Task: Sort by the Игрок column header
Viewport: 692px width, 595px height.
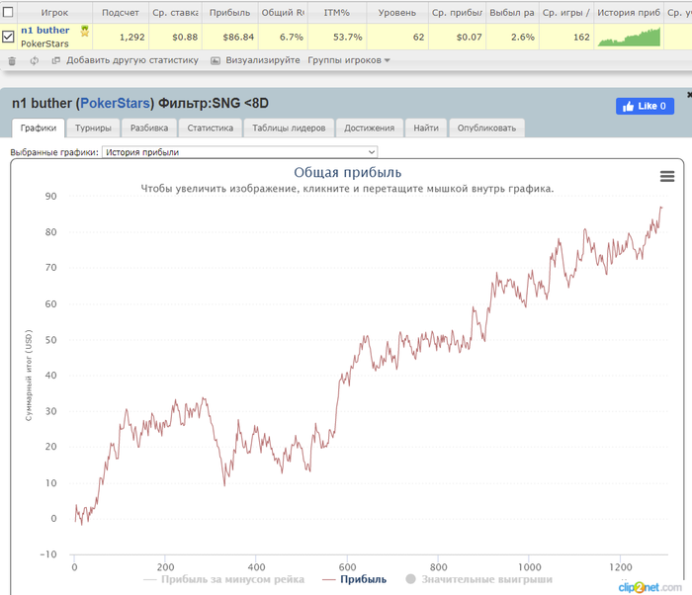Action: click(x=54, y=13)
